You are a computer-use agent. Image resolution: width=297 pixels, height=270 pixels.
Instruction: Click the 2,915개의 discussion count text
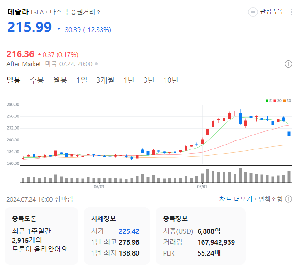[x=27, y=240]
